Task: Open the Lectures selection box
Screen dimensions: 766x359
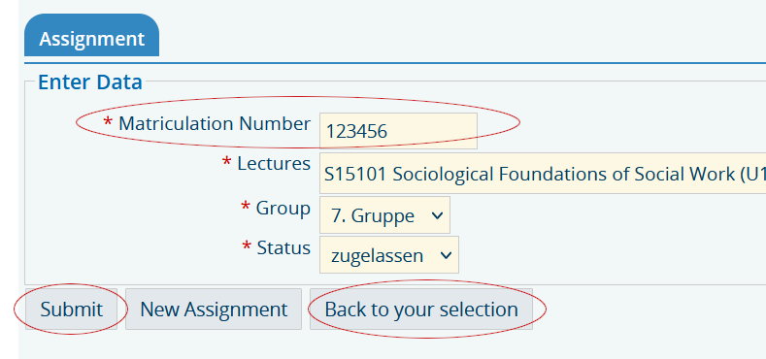Action: pos(543,174)
